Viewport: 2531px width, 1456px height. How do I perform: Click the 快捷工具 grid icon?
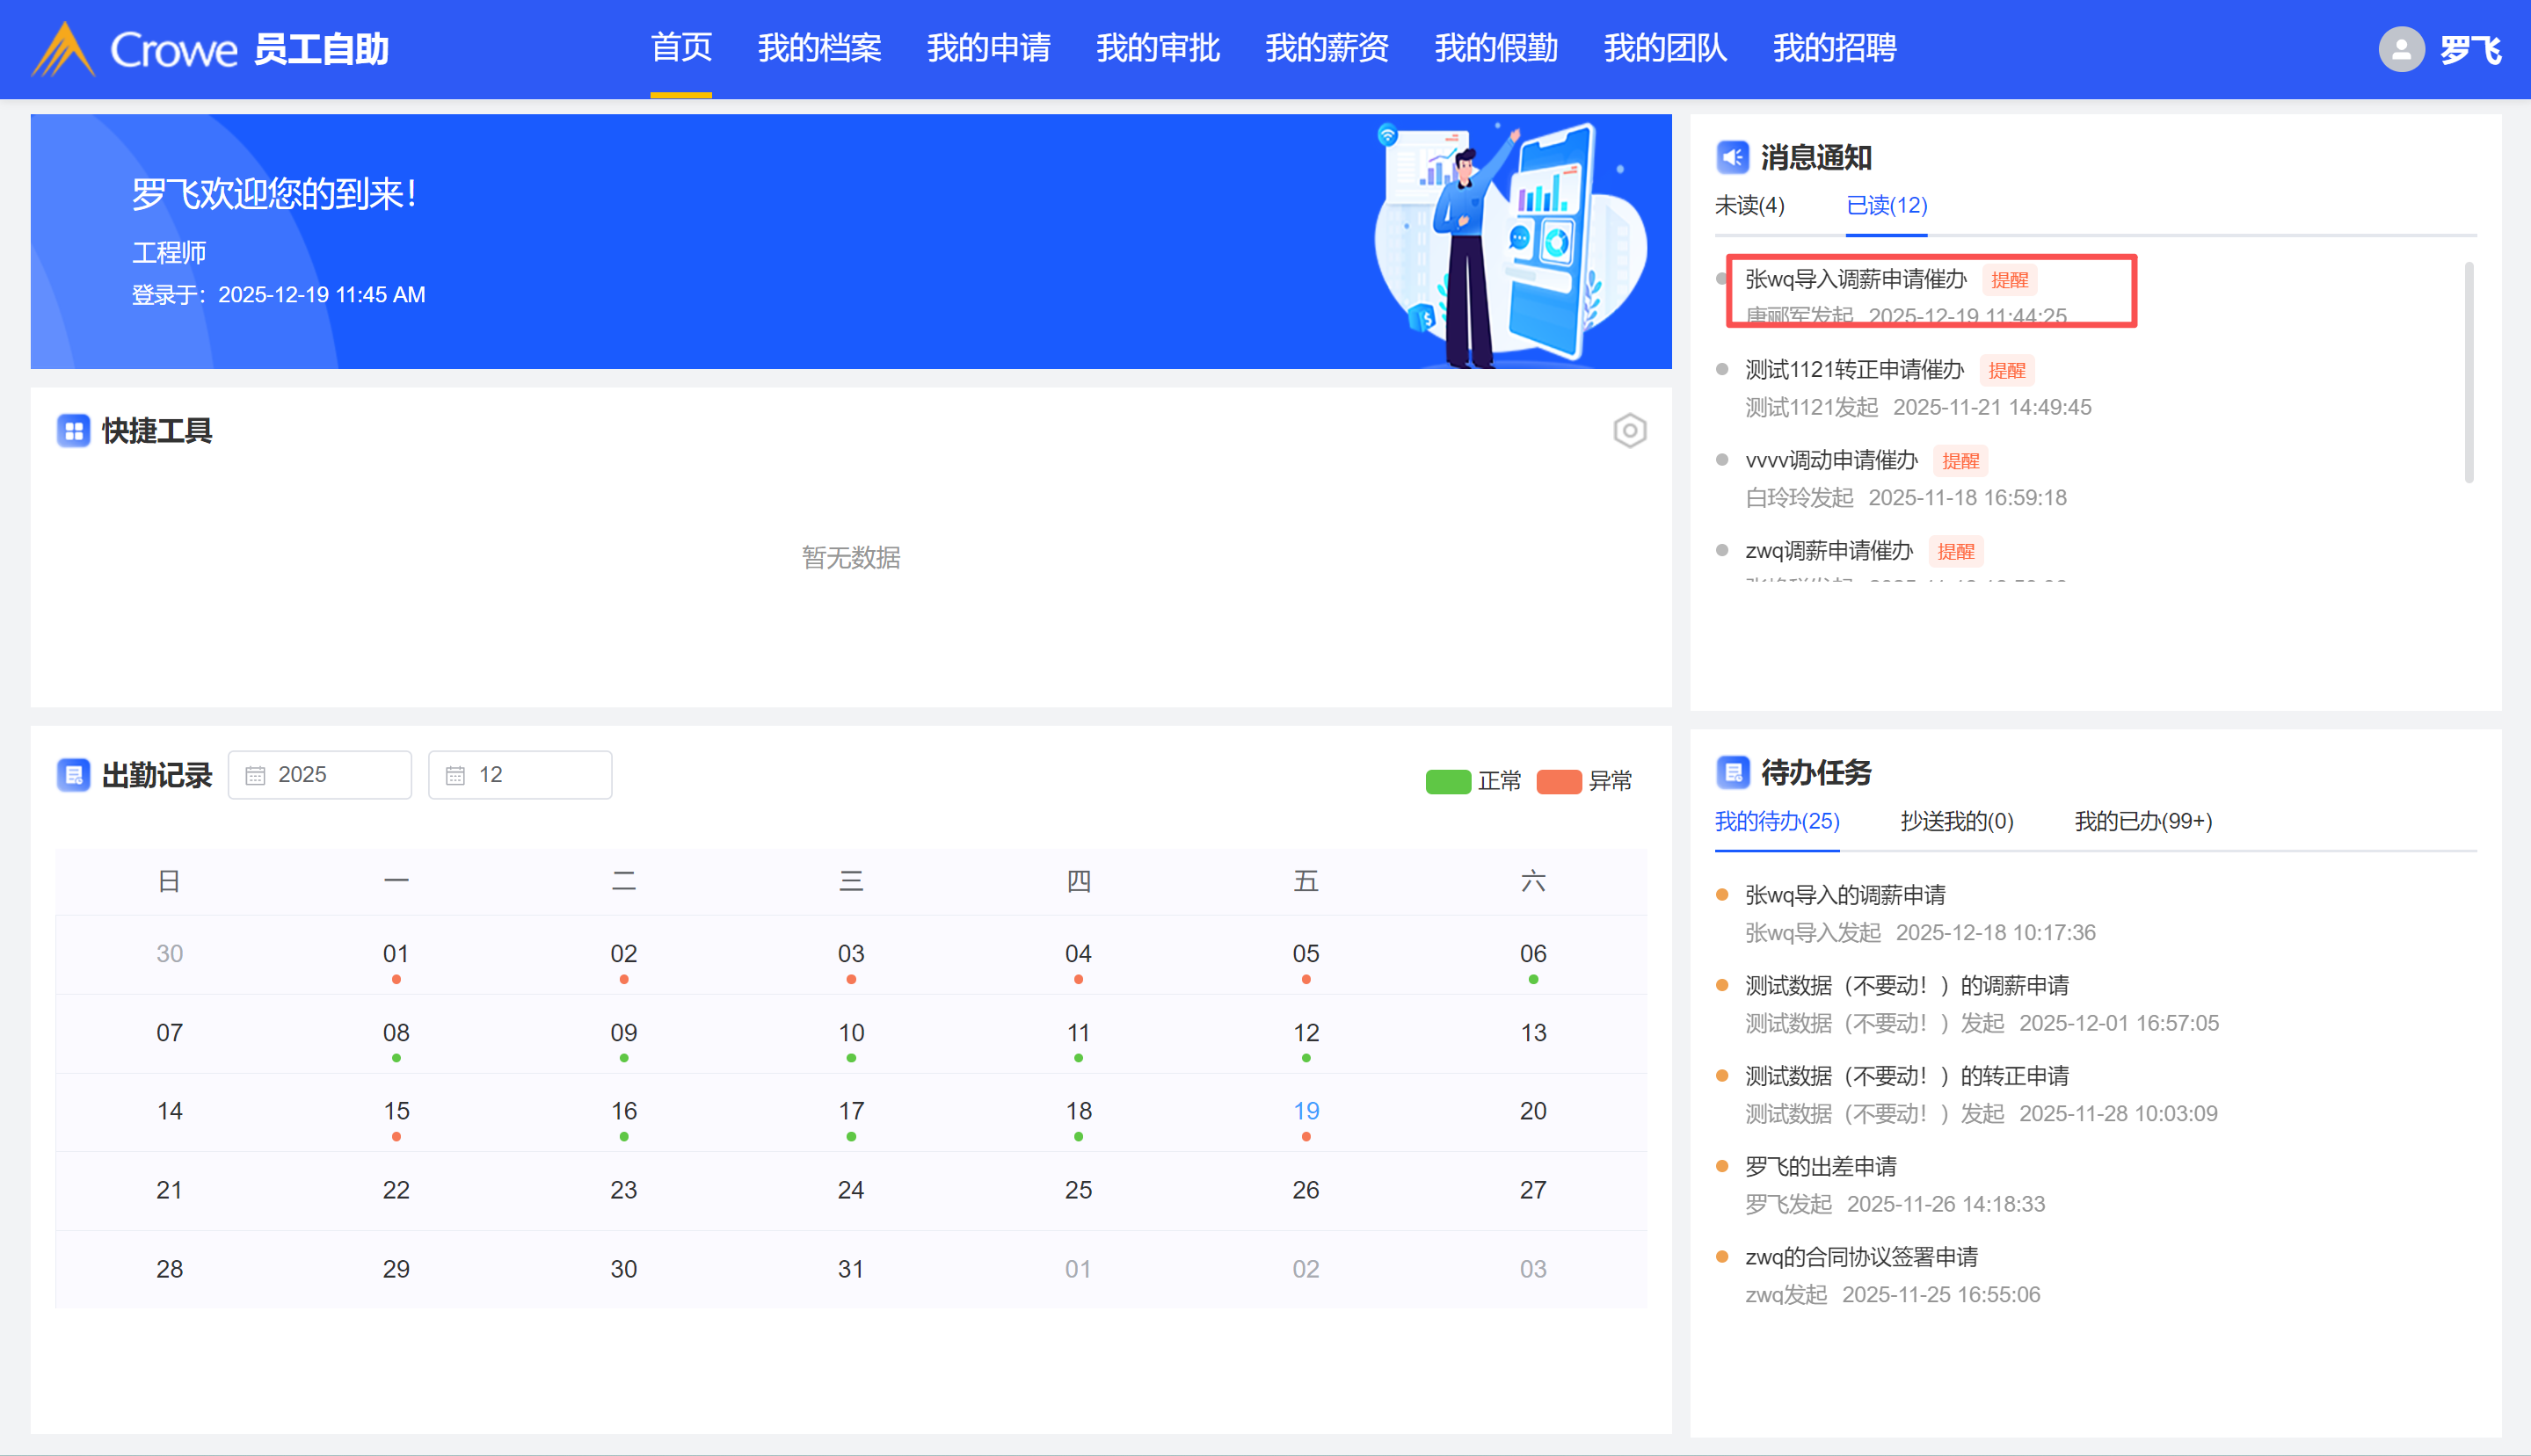(73, 431)
